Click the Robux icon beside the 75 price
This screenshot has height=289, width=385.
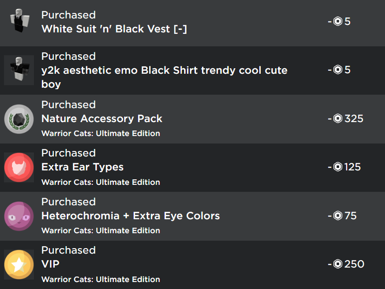[338, 216]
